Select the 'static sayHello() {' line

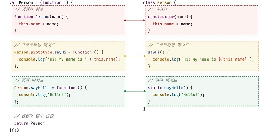pyautogui.click(x=170, y=88)
